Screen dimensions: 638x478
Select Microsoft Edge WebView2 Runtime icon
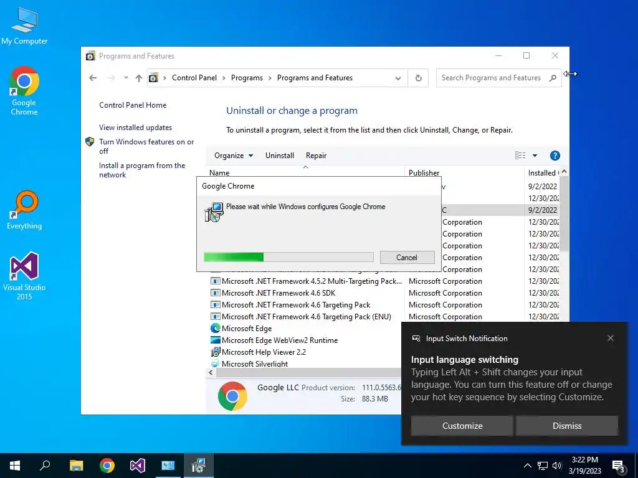(215, 340)
